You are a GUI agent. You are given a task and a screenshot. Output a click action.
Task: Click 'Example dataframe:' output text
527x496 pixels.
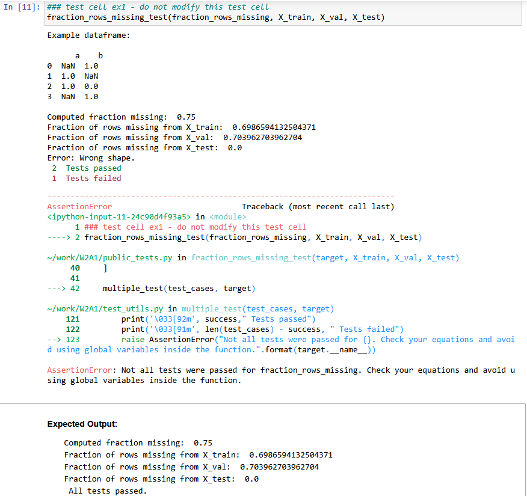88,35
